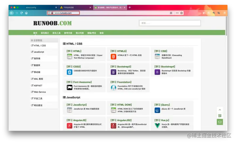Close the 不安全的连接 tab
The width and height of the screenshot is (236, 143).
pos(90,8)
